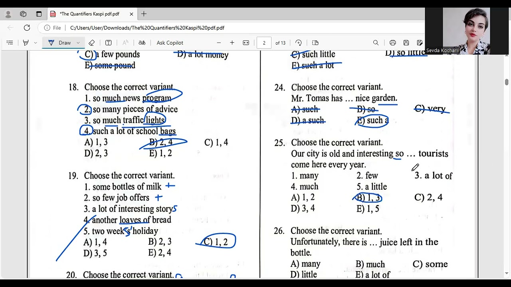Click the page number field
Viewport: 511px width, 287px height.
point(264,43)
